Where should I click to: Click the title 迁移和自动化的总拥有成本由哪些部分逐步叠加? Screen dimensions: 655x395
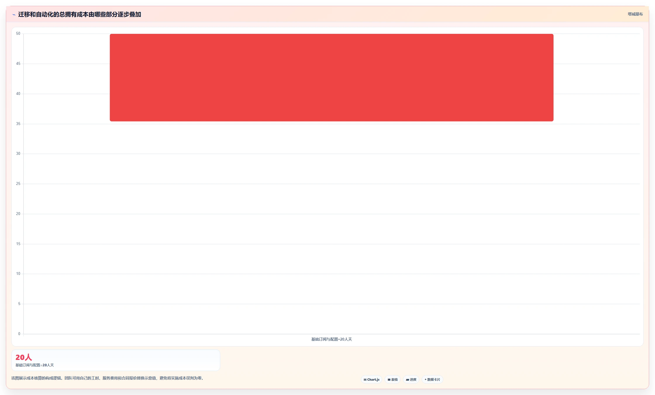80,14
